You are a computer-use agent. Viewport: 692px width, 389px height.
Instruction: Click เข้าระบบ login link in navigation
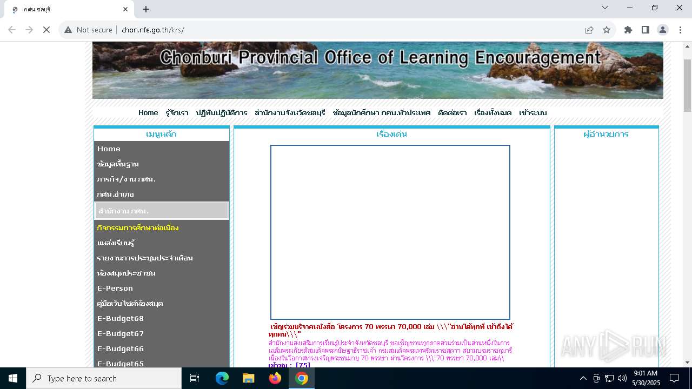[533, 113]
